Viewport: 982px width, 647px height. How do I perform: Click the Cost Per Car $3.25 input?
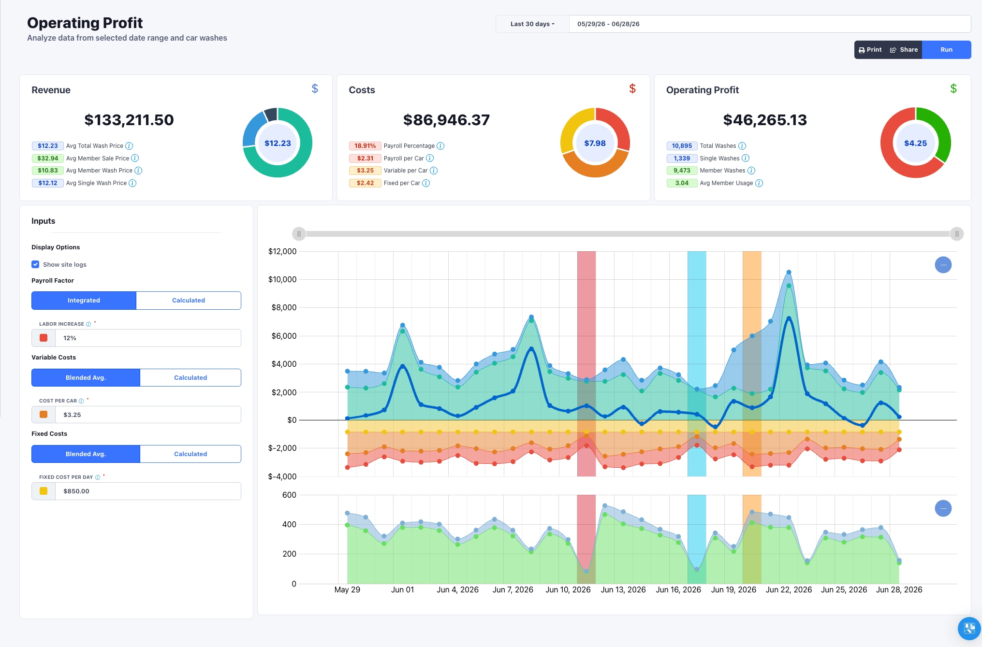pos(148,415)
